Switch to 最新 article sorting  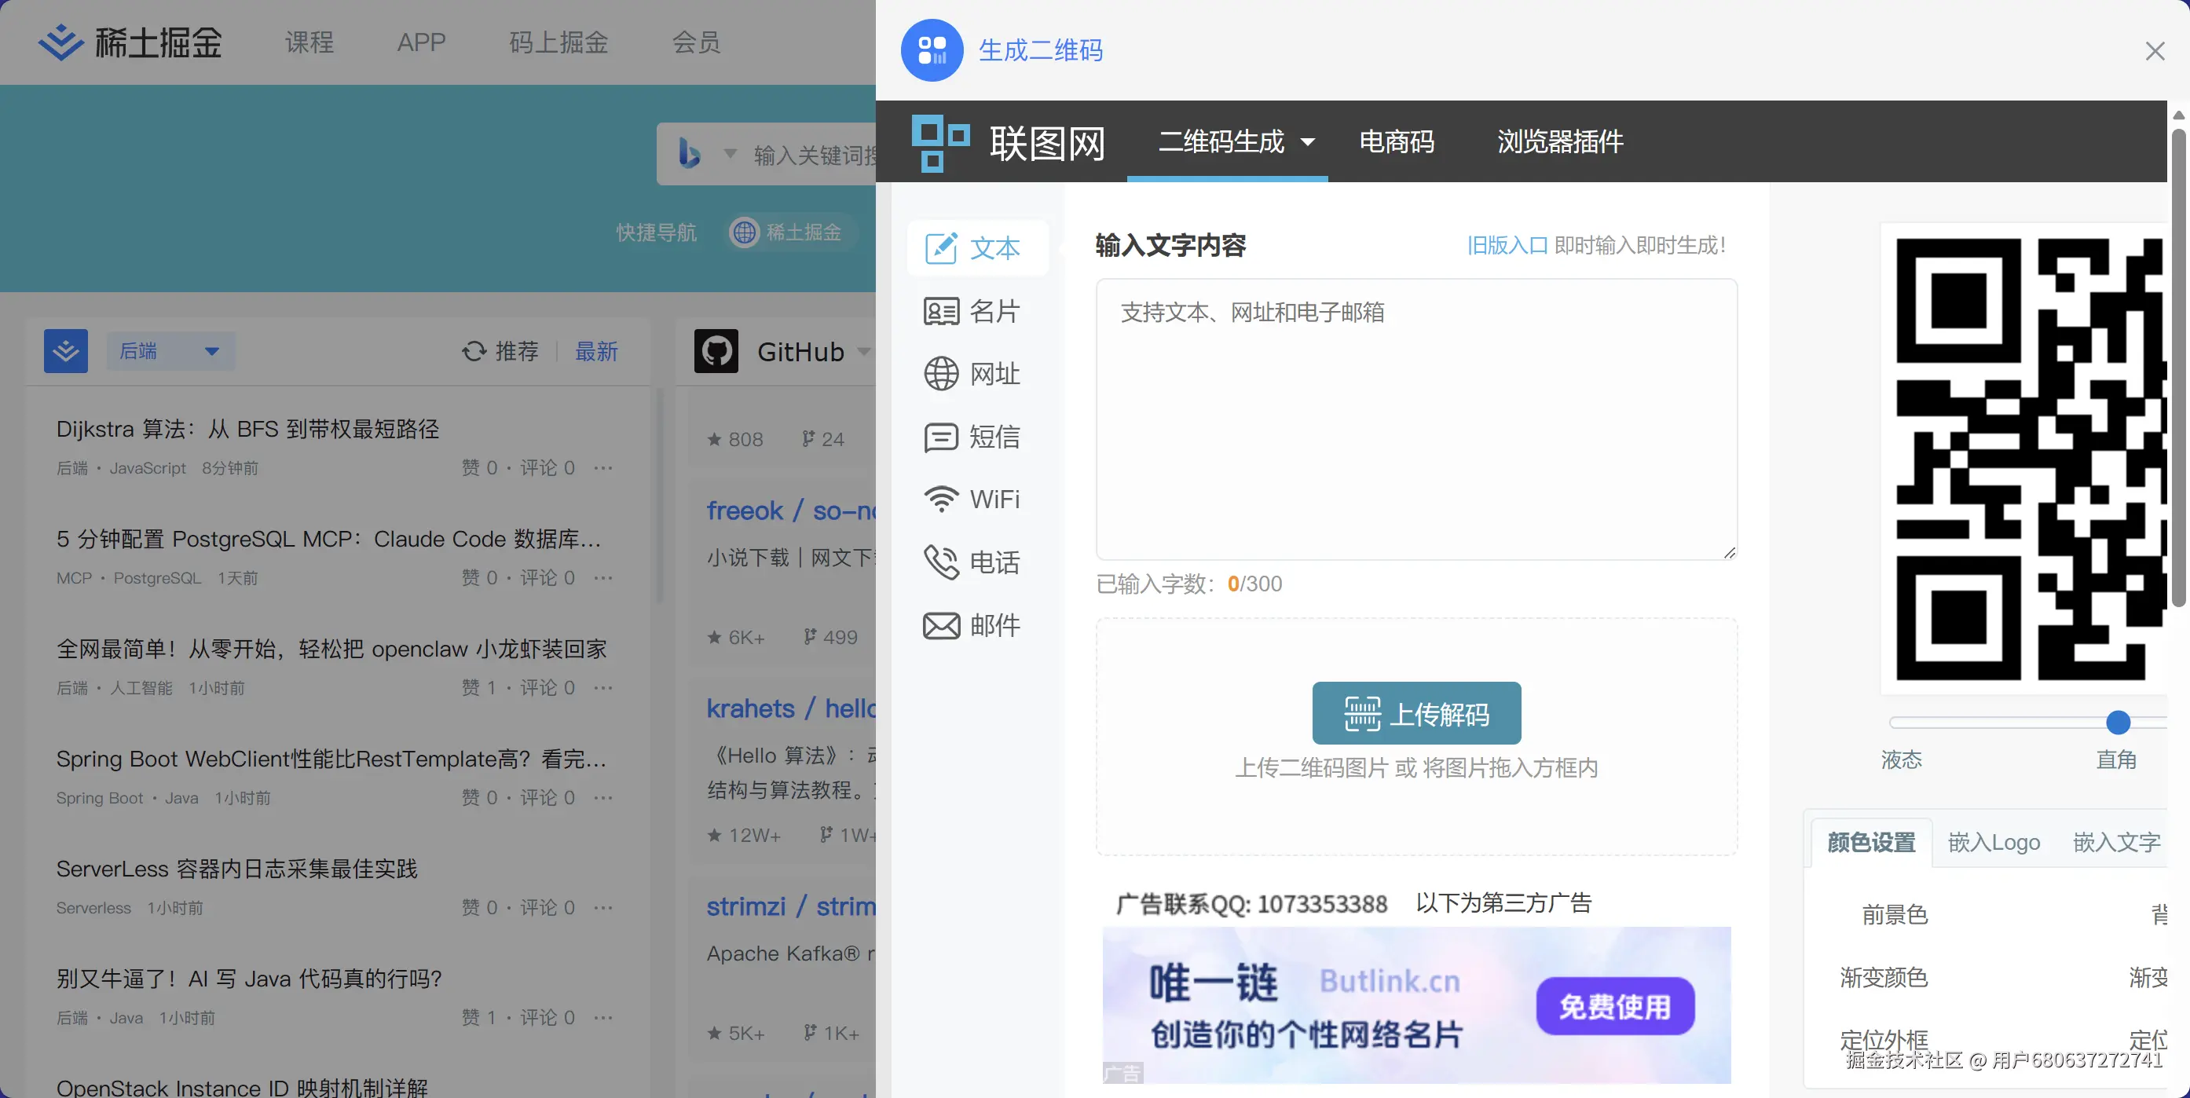point(596,351)
